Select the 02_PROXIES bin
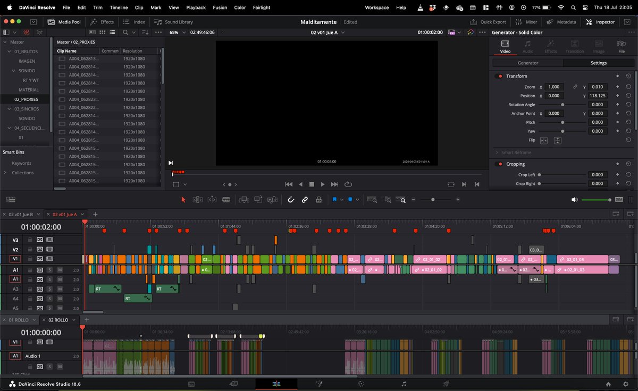 tap(26, 99)
